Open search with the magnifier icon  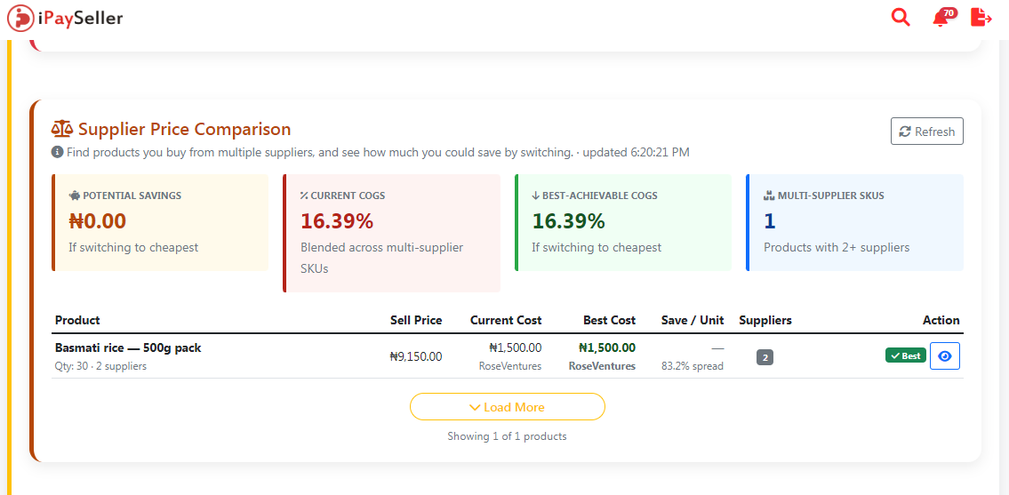tap(901, 18)
